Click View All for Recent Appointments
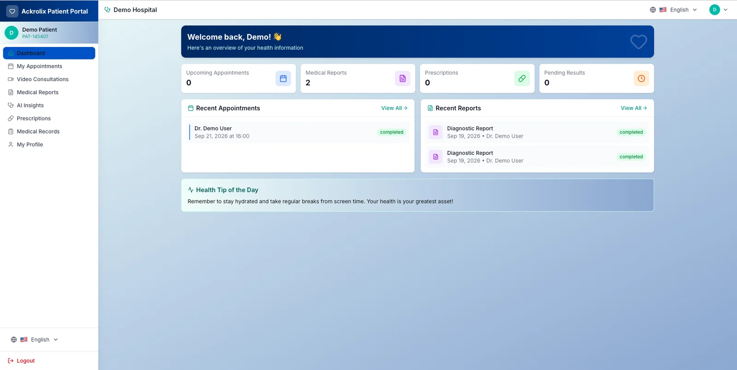Screen dimensions: 737x370 pos(394,108)
